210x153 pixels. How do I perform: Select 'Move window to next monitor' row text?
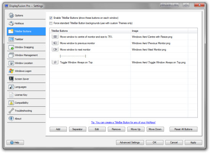click(75, 50)
